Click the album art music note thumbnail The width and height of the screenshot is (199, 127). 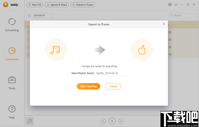29,121
